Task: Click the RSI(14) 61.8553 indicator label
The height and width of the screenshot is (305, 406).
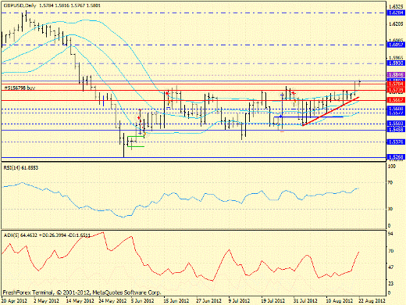Action: pyautogui.click(x=21, y=168)
